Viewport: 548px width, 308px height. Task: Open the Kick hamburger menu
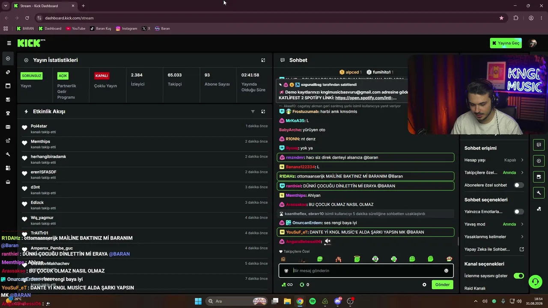(9, 43)
